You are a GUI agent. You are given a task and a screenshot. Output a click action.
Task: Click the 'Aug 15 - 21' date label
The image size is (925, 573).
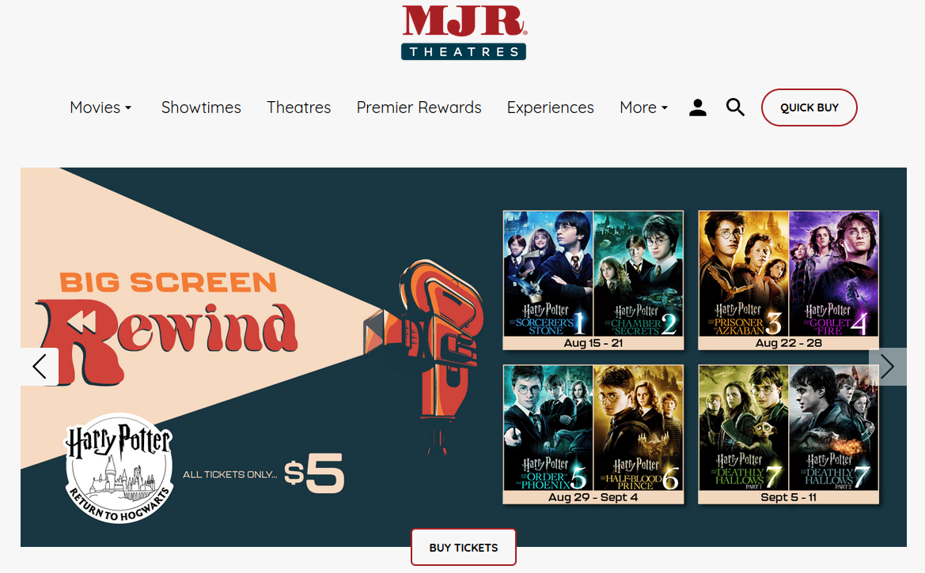tap(593, 343)
